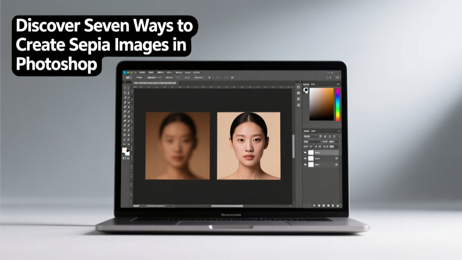Viewport: 462px width, 260px height.
Task: Click the first icon in the Layers panel bottom row
Action: point(310,205)
